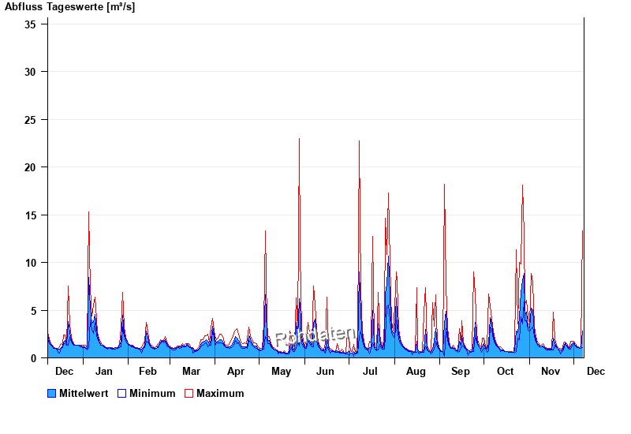The height and width of the screenshot is (434, 631).
Task: Click the 25 tick label on y-axis
Action: click(32, 119)
